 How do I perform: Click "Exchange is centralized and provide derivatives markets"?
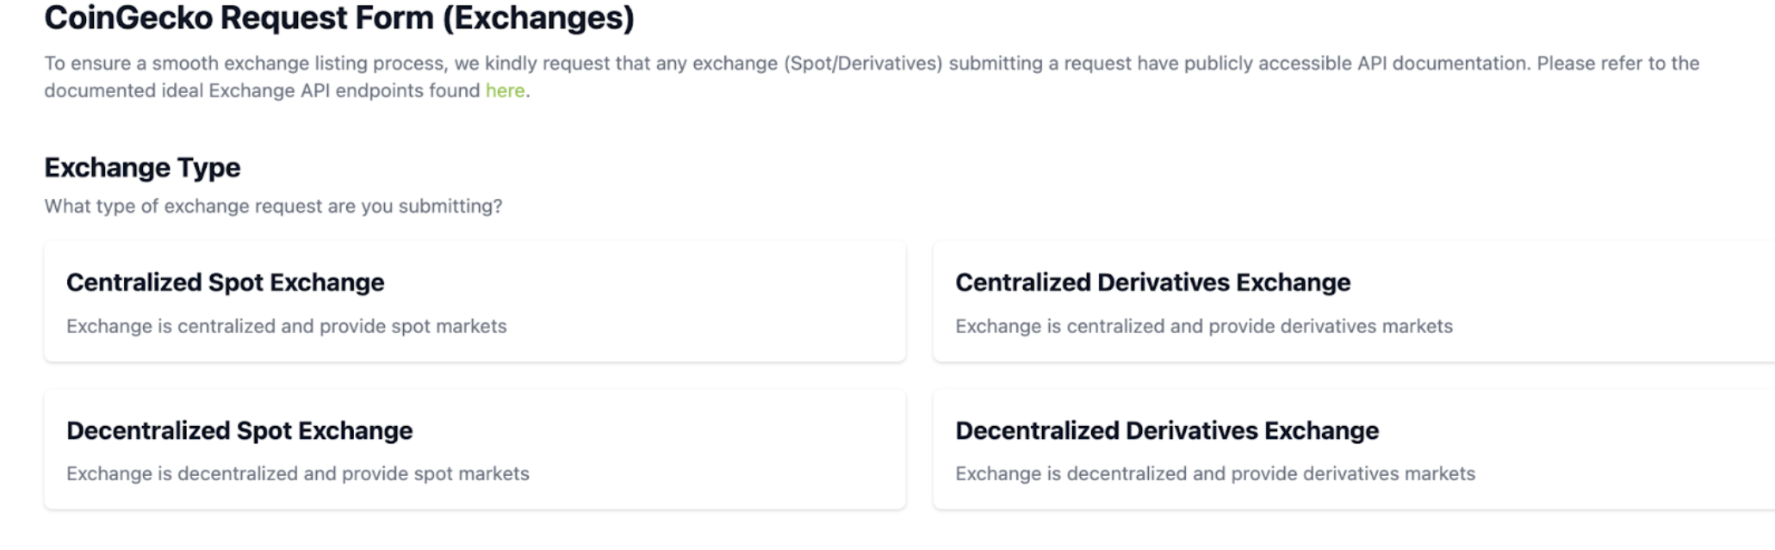click(x=1204, y=326)
